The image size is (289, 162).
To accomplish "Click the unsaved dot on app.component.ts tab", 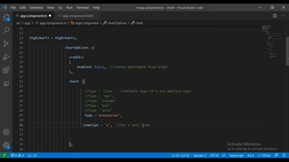I will (50, 16).
